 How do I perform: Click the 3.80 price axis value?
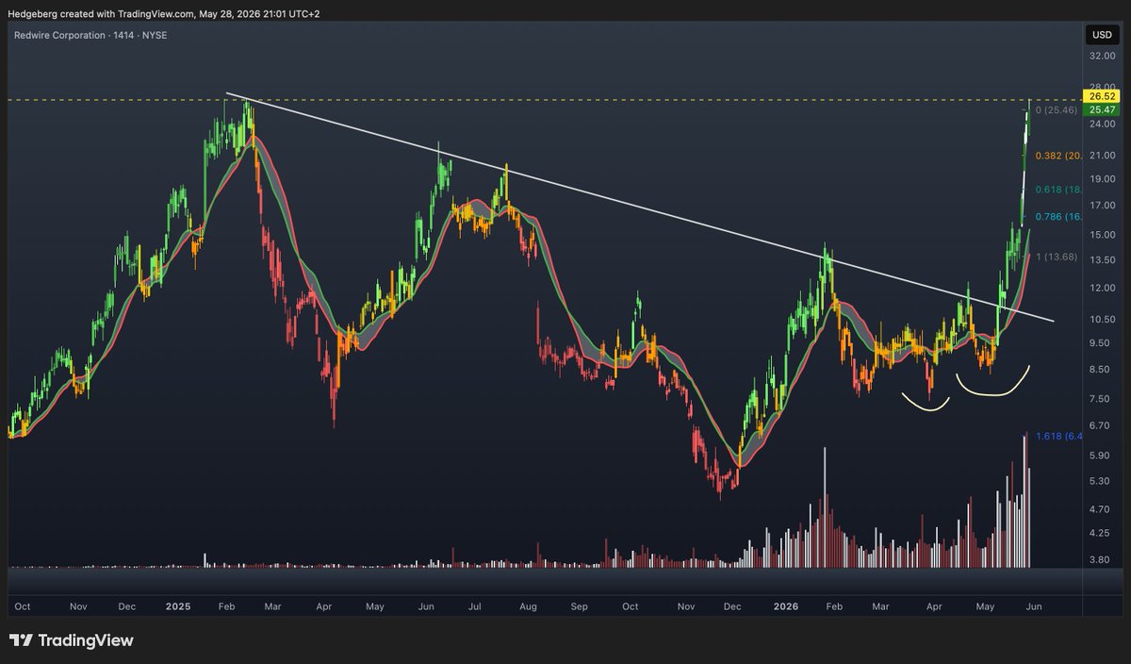pyautogui.click(x=1102, y=558)
